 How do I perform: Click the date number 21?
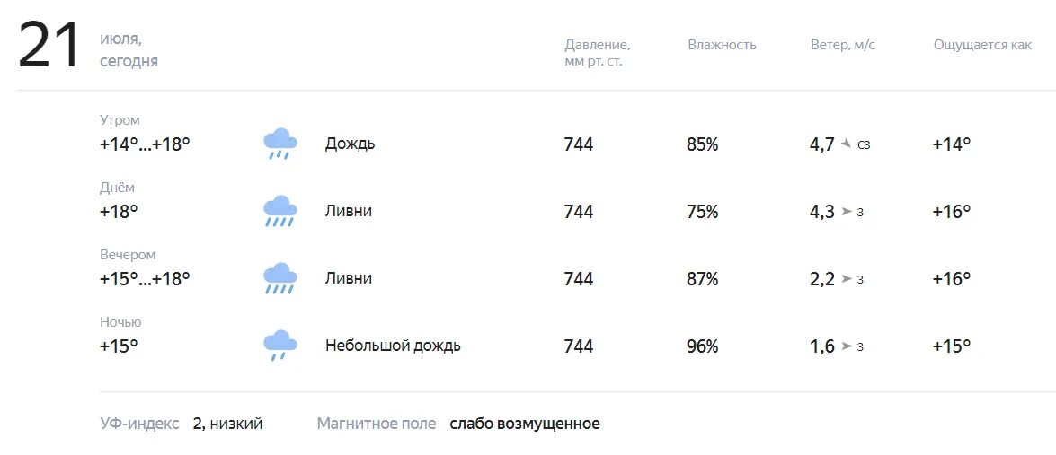click(x=49, y=47)
